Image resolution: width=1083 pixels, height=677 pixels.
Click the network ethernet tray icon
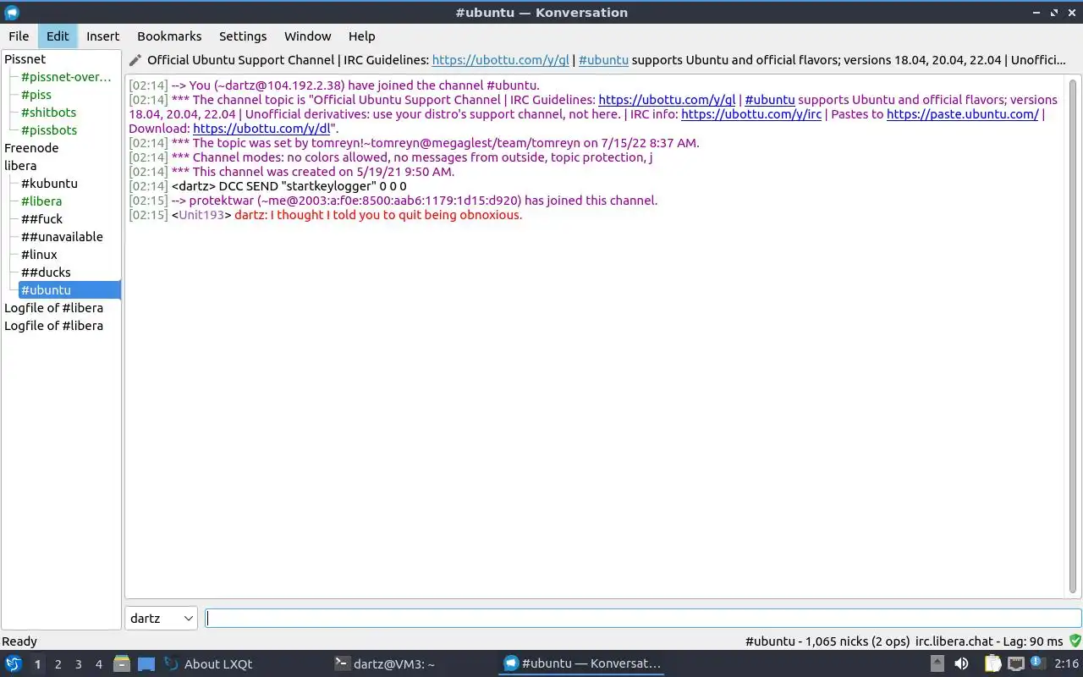click(x=1015, y=663)
